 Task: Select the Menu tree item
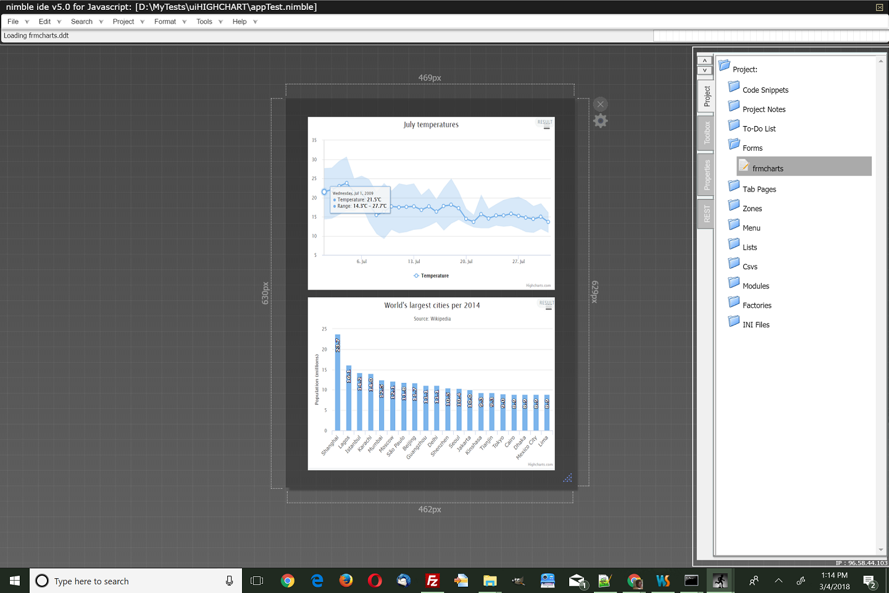pyautogui.click(x=751, y=228)
